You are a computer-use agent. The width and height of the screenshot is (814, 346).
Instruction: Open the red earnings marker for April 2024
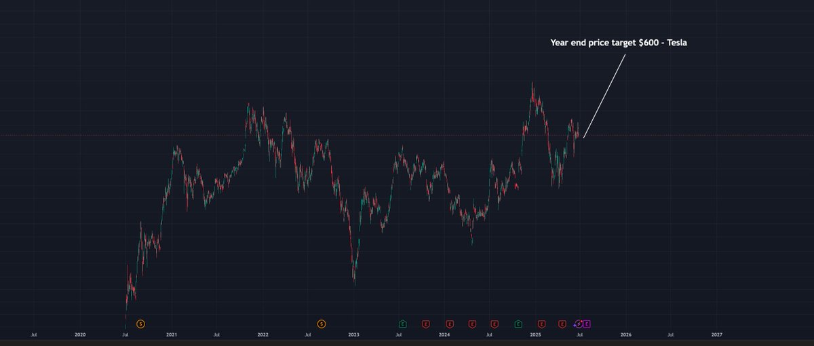coord(472,324)
